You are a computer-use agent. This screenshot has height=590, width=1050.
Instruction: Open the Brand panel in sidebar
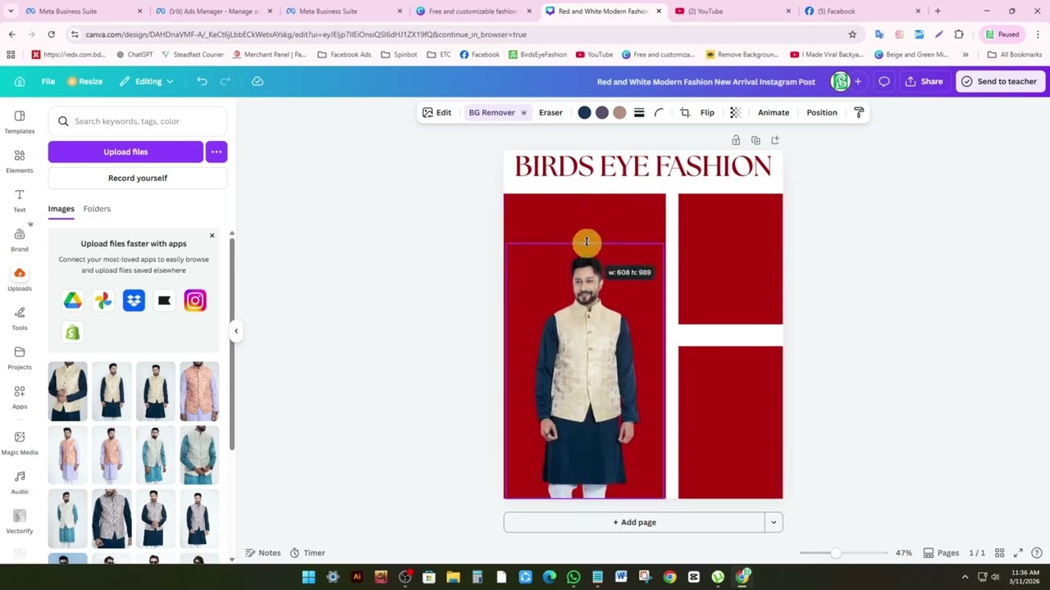pyautogui.click(x=20, y=239)
